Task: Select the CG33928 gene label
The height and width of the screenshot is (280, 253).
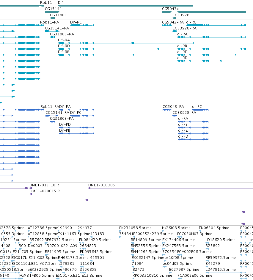Action: pyautogui.click(x=181, y=15)
